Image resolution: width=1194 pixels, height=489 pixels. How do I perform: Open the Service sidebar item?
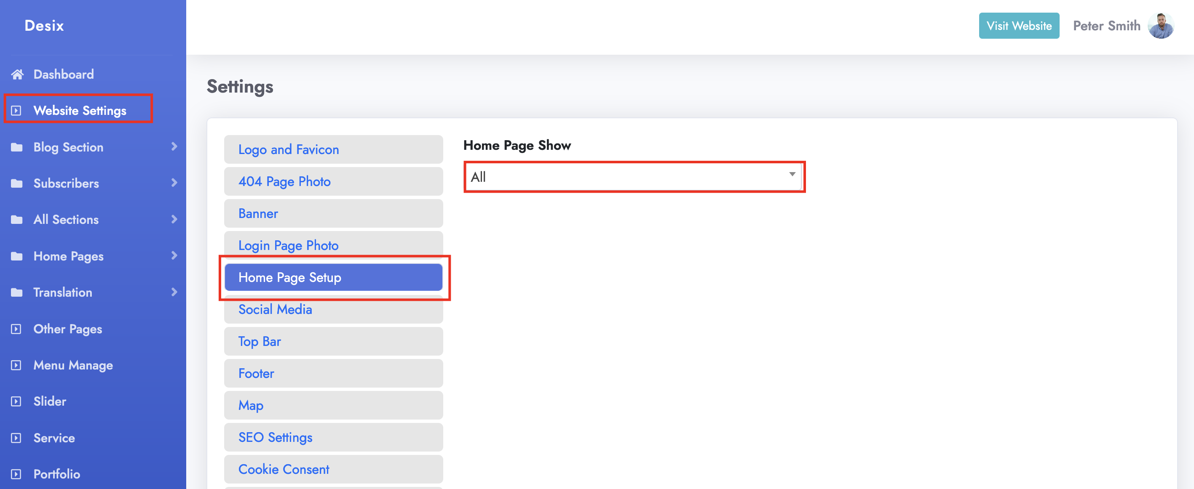click(x=54, y=438)
